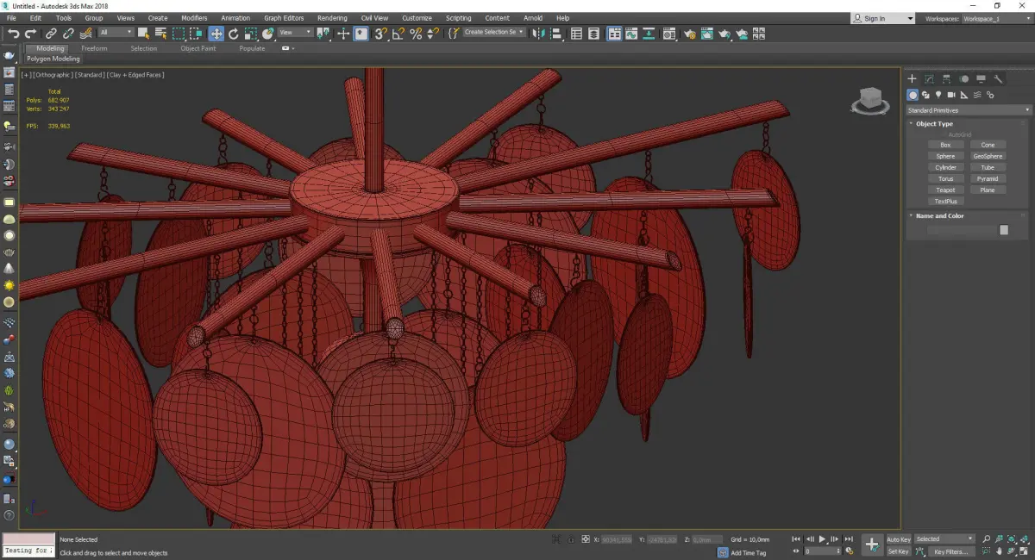Activate the Select and Rotate tool
The width and height of the screenshot is (1035, 560).
pos(233,34)
